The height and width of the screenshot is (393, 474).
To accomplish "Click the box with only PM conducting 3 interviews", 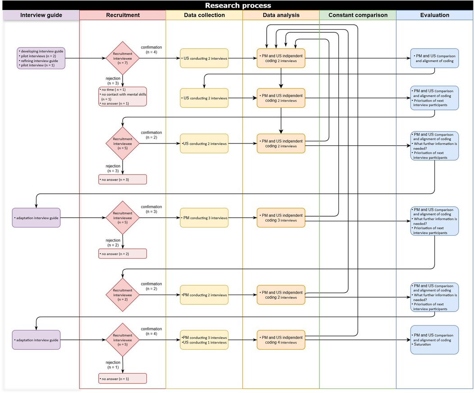I will pos(204,218).
